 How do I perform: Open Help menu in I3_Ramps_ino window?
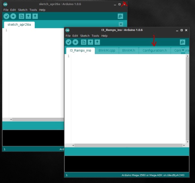104,36
